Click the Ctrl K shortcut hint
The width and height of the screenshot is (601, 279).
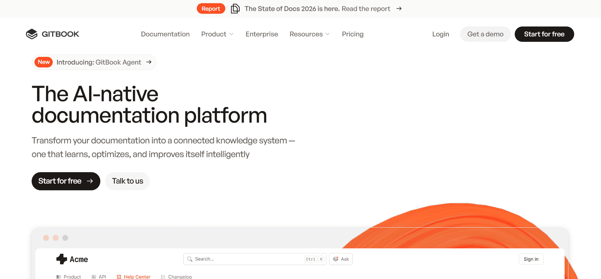point(315,259)
